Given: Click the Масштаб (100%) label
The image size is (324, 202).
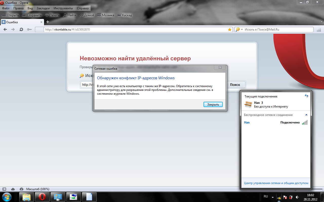Looking at the screenshot, I should (38, 189).
